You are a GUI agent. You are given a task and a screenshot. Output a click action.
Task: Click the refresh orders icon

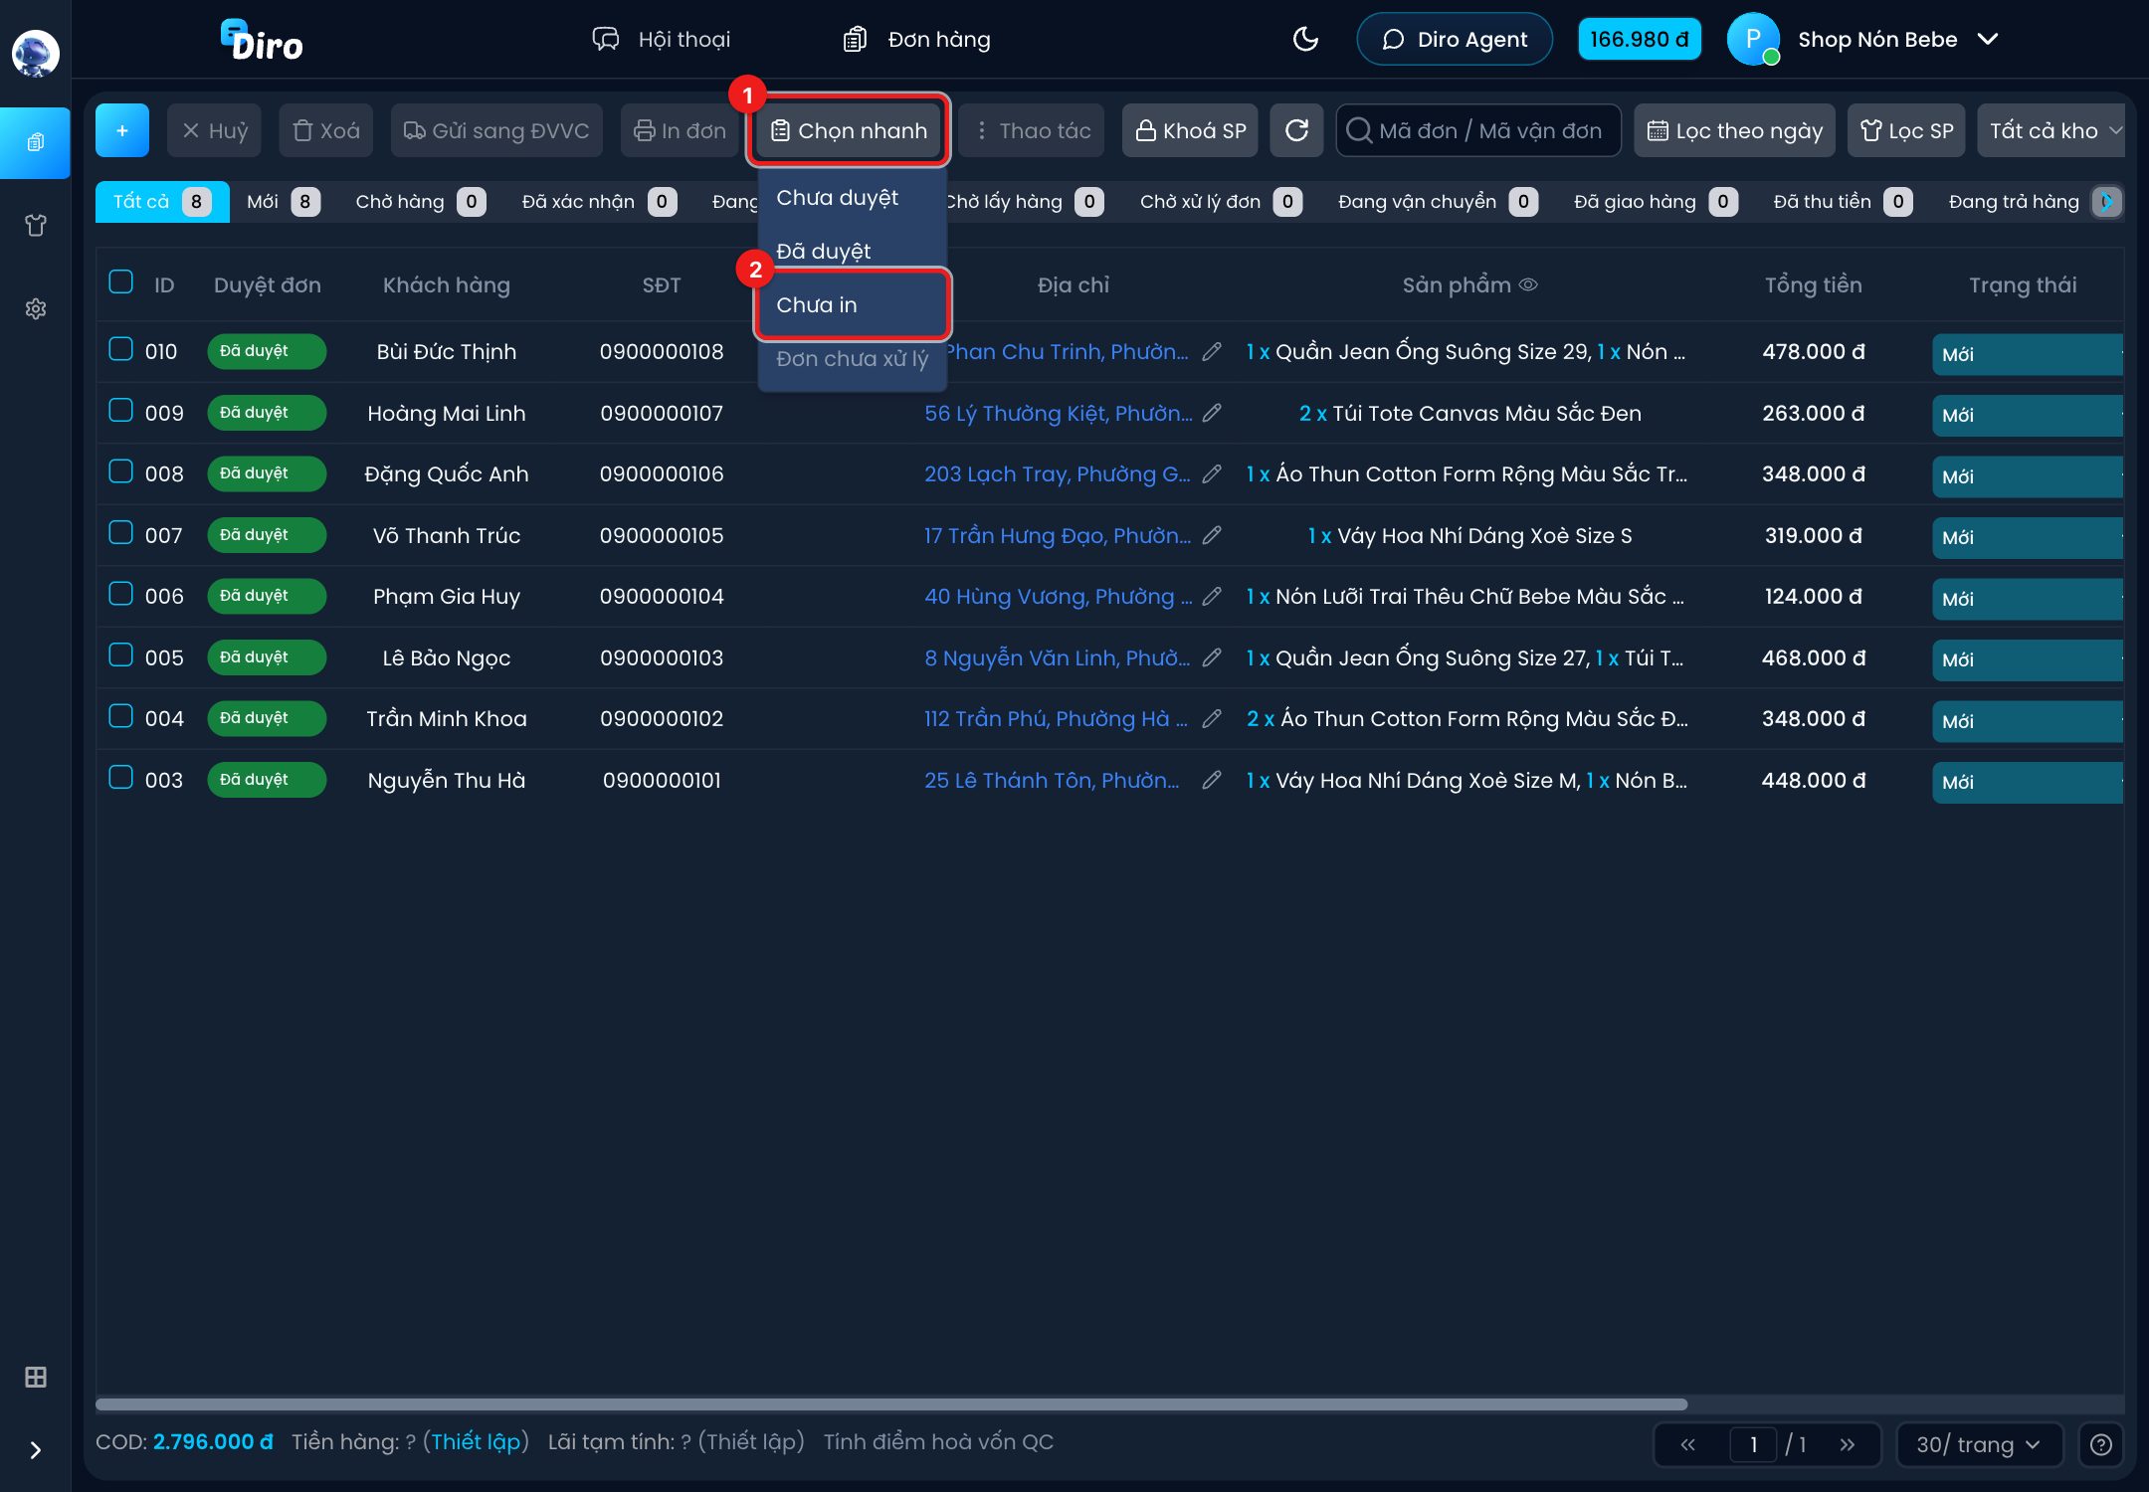point(1296,130)
